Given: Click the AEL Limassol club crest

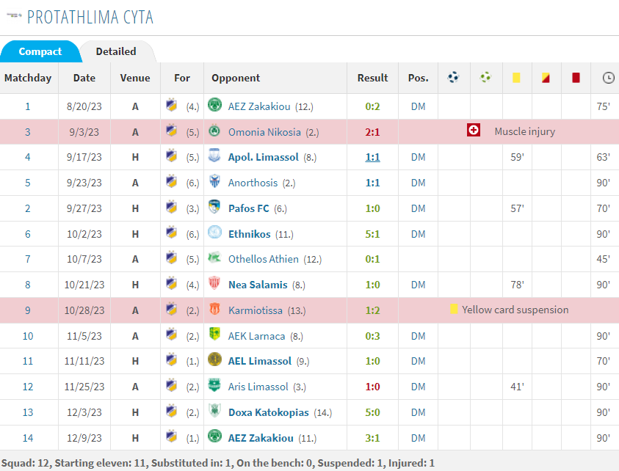Looking at the screenshot, I should click(x=214, y=359).
